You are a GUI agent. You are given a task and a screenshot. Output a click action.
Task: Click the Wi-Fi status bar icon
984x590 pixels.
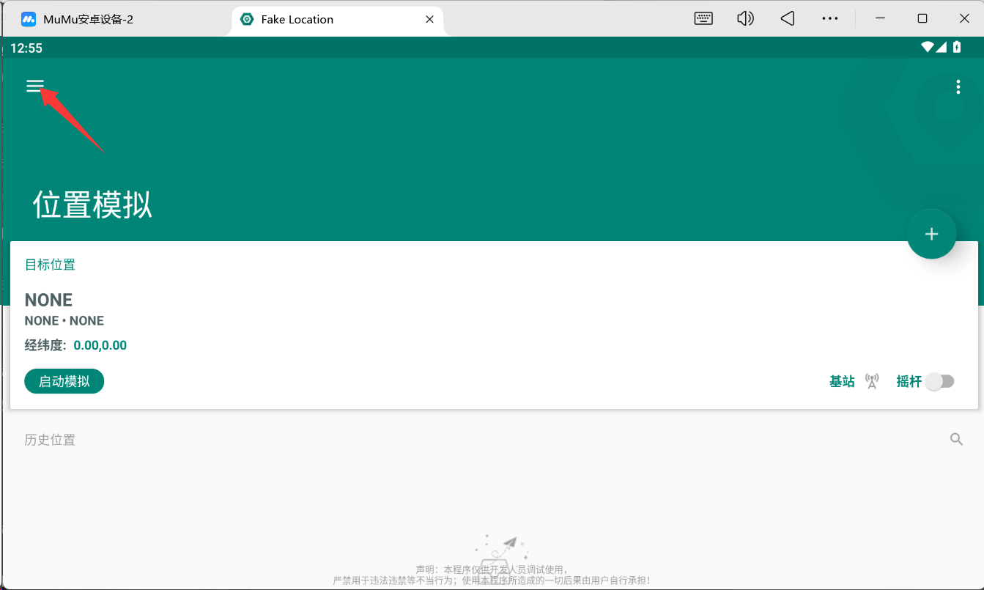[x=928, y=48]
